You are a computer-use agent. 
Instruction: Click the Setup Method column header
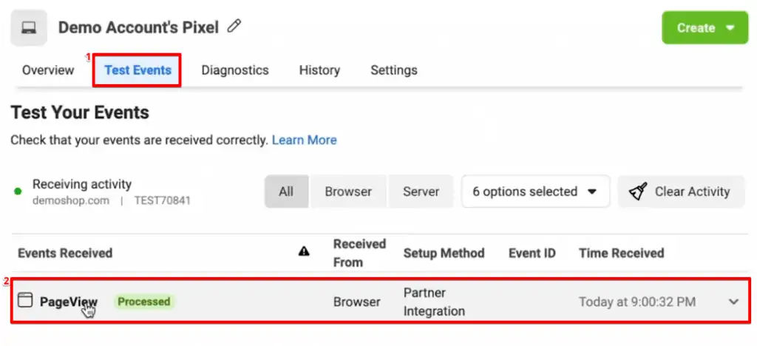coord(444,253)
